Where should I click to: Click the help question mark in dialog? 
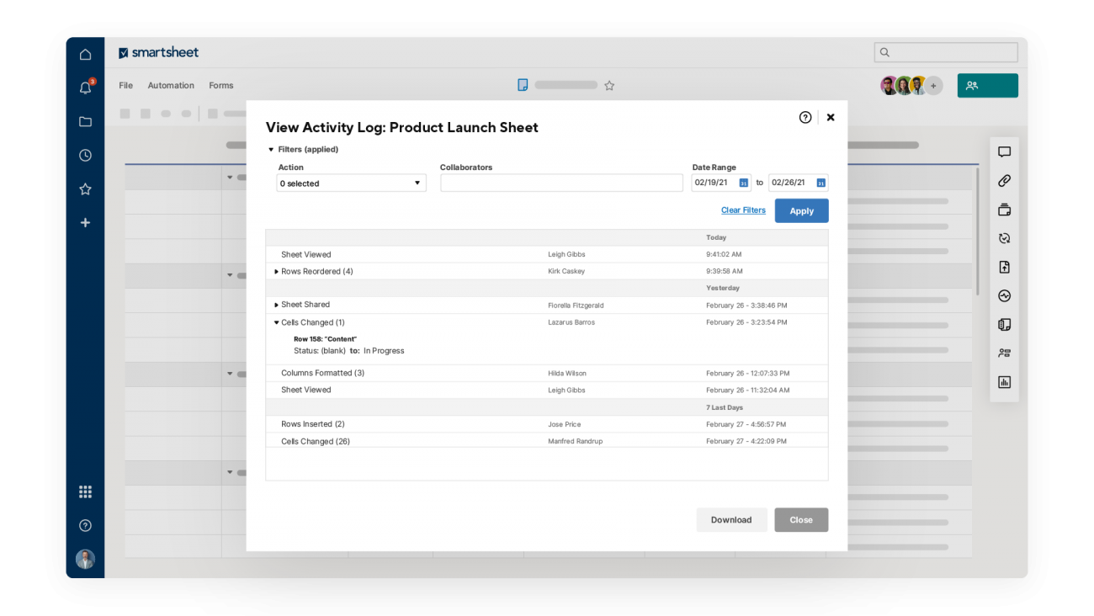pyautogui.click(x=805, y=118)
